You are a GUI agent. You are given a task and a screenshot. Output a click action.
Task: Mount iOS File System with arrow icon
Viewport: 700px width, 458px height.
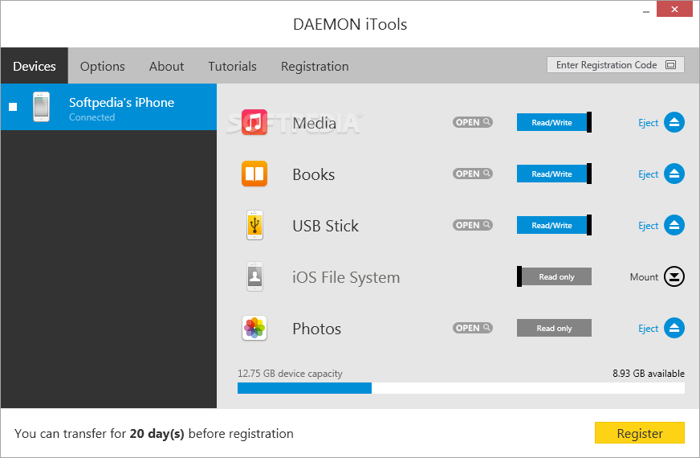[x=674, y=277]
